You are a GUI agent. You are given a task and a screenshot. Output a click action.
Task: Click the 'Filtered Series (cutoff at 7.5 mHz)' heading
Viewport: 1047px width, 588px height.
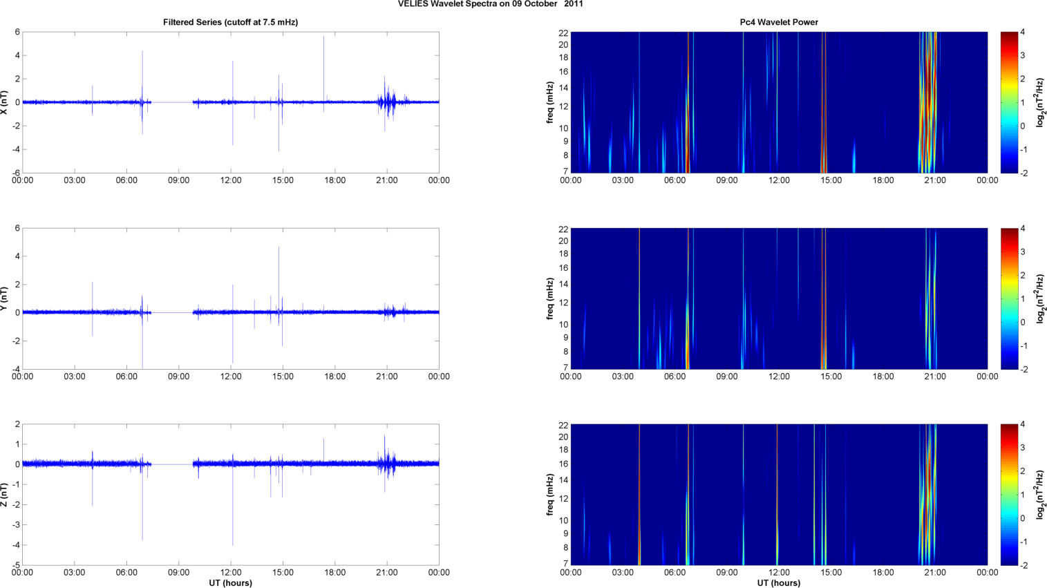point(230,22)
